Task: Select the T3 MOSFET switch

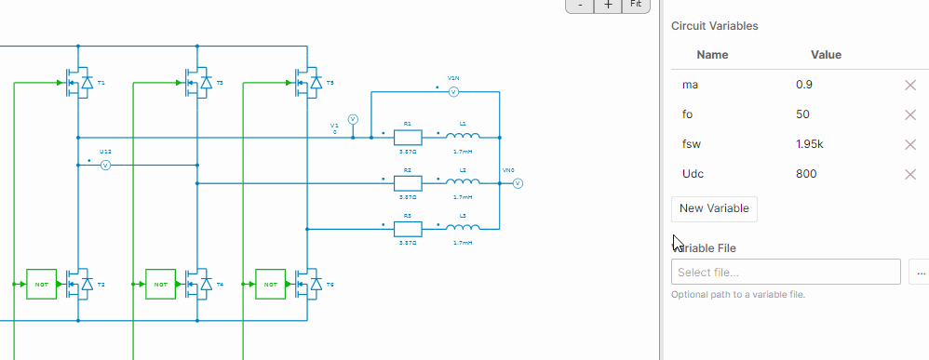Action: click(198, 82)
